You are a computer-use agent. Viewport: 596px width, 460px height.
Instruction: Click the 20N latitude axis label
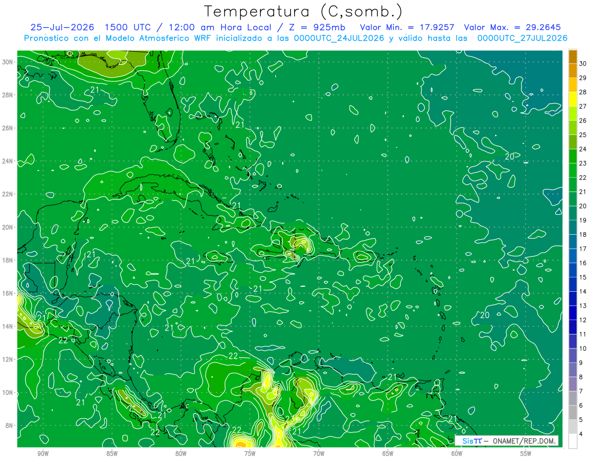click(7, 227)
